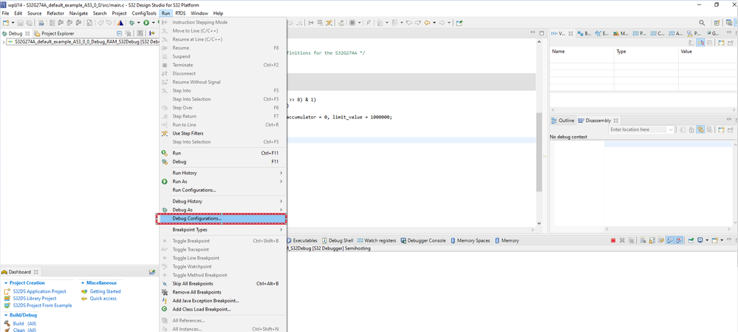Click the Dashboard panel toolbar icon
Screen dimensions: 738x332
coord(152,271)
